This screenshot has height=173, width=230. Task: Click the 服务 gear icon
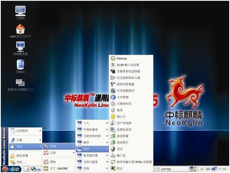click(113, 110)
